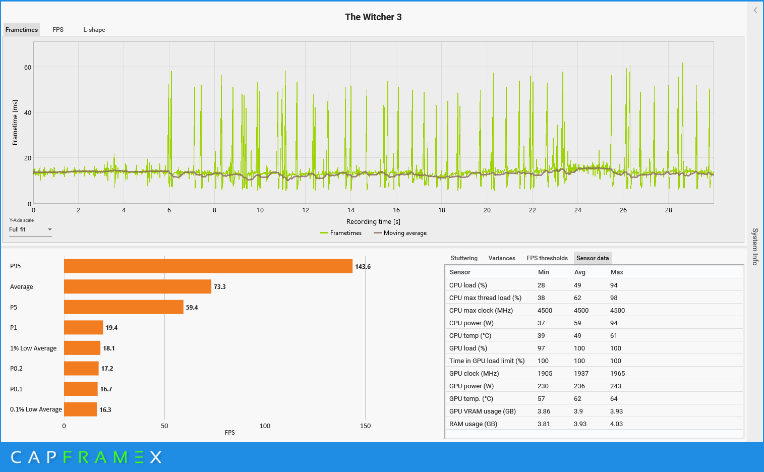Image resolution: width=764 pixels, height=472 pixels.
Task: Select the GPU power (W) row
Action: [x=594, y=386]
